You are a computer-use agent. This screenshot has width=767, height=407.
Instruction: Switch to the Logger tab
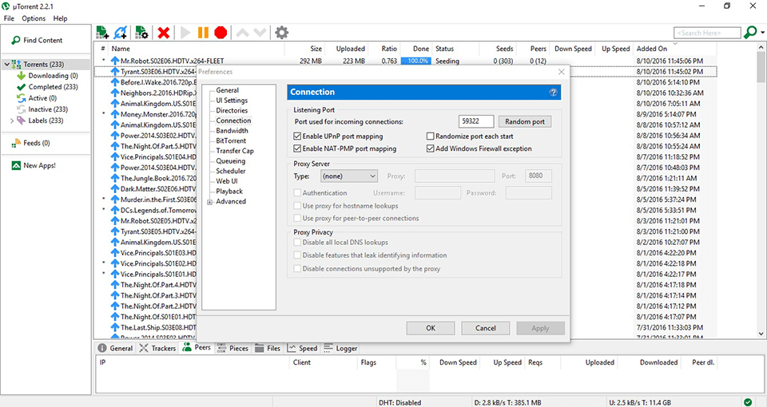click(340, 349)
